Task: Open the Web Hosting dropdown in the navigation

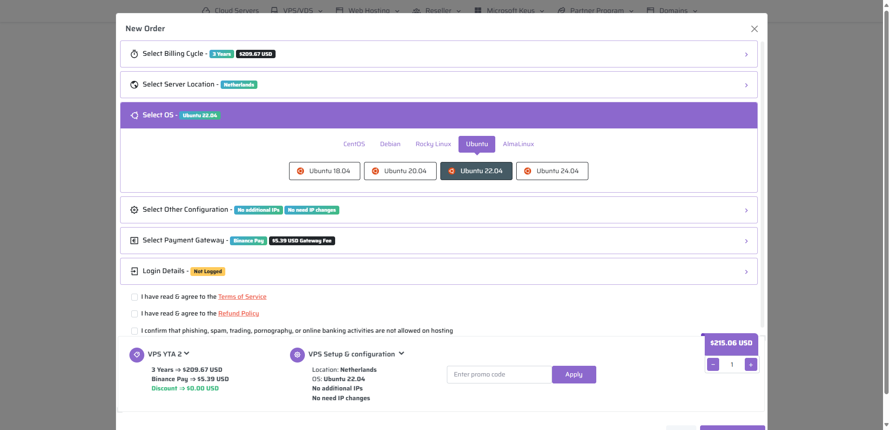Action: 398,11
